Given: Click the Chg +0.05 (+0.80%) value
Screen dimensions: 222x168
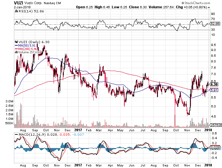Looking at the screenshot, I should [x=192, y=7].
